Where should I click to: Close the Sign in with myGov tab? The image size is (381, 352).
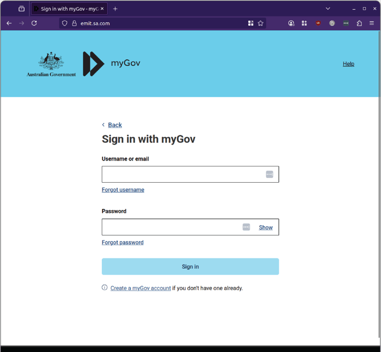click(102, 9)
